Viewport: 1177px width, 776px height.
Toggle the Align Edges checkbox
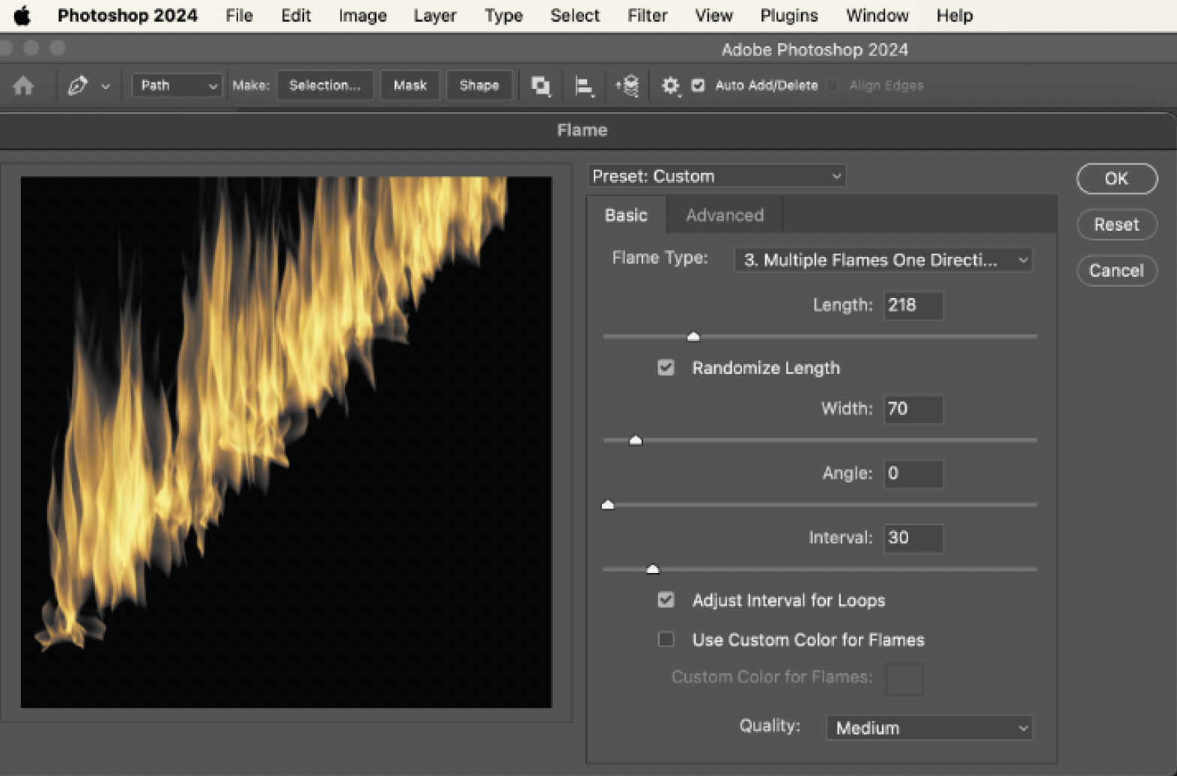[833, 85]
